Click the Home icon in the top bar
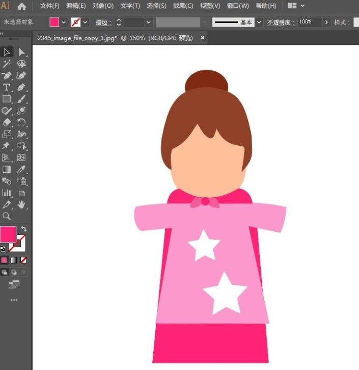Image resolution: width=359 pixels, height=370 pixels. click(x=22, y=7)
